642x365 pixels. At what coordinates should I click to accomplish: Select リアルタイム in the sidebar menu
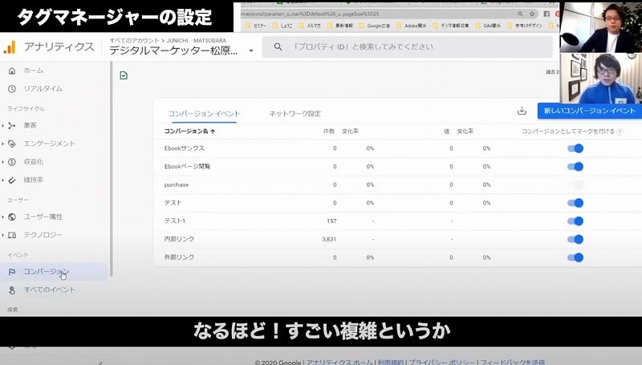(43, 89)
